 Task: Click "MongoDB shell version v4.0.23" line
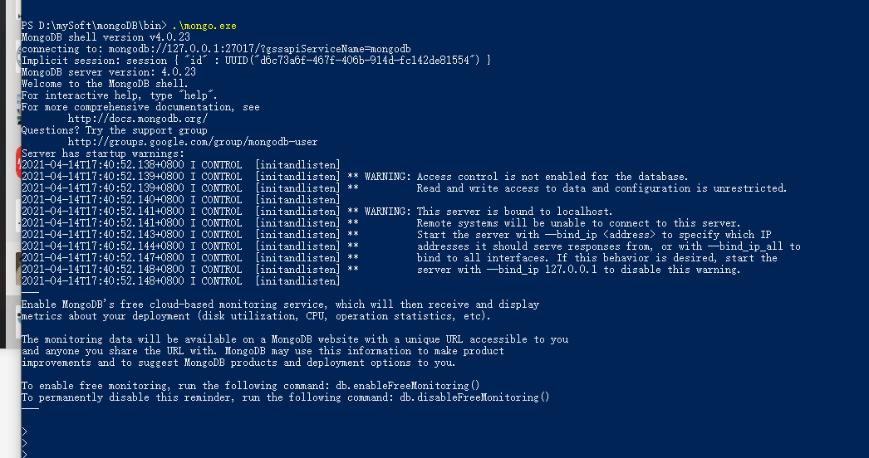106,37
